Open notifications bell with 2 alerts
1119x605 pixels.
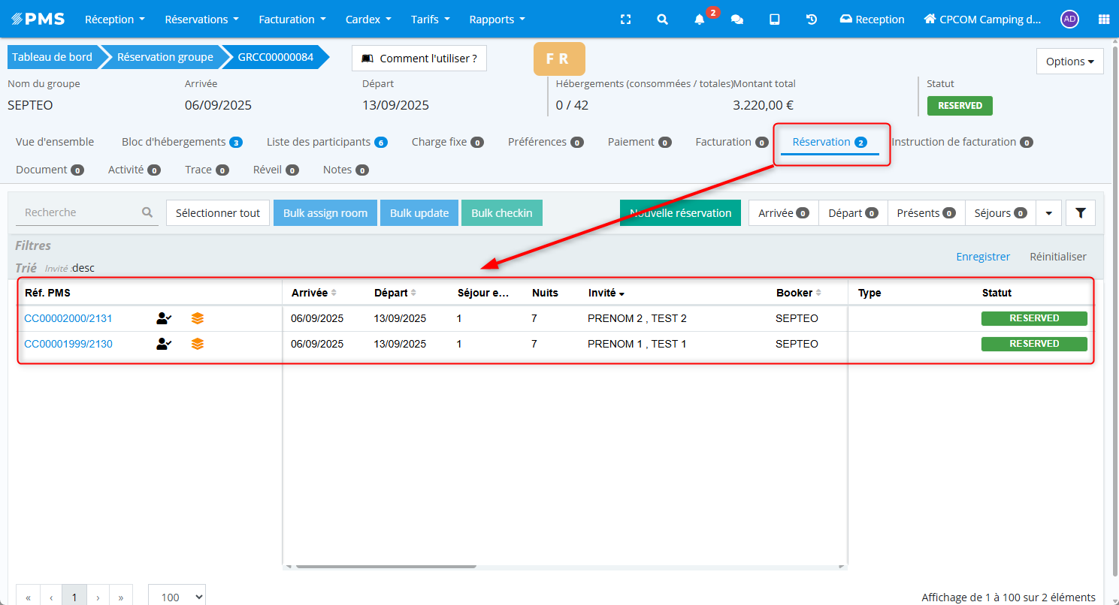700,20
